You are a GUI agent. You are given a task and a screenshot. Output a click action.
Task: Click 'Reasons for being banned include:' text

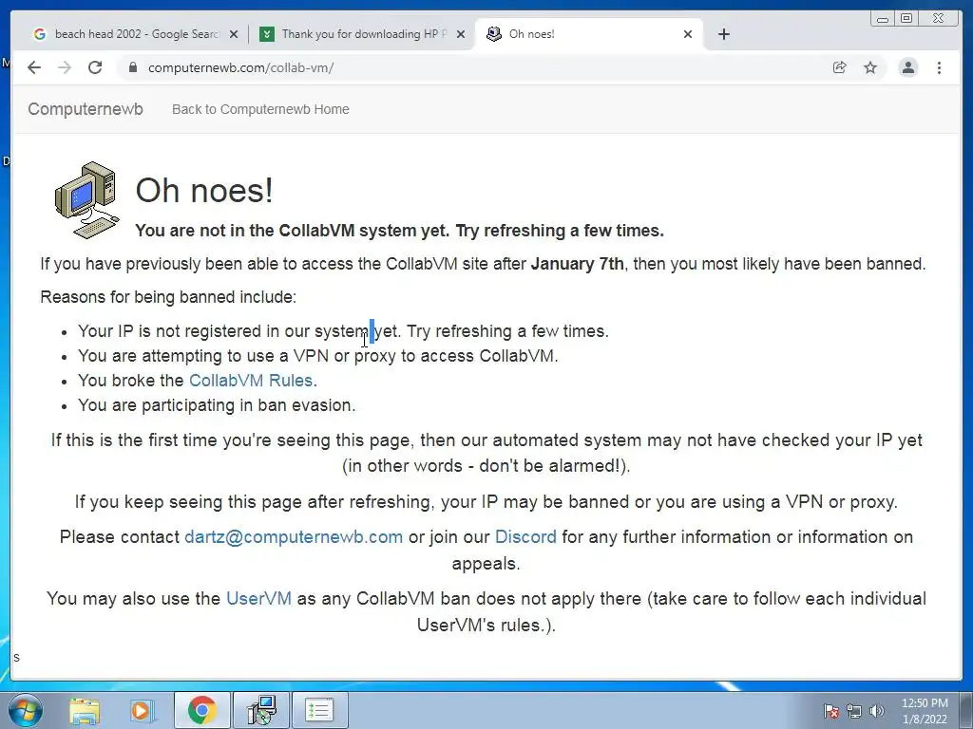click(168, 297)
